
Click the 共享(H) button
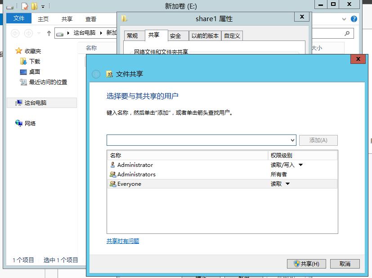(x=306, y=264)
